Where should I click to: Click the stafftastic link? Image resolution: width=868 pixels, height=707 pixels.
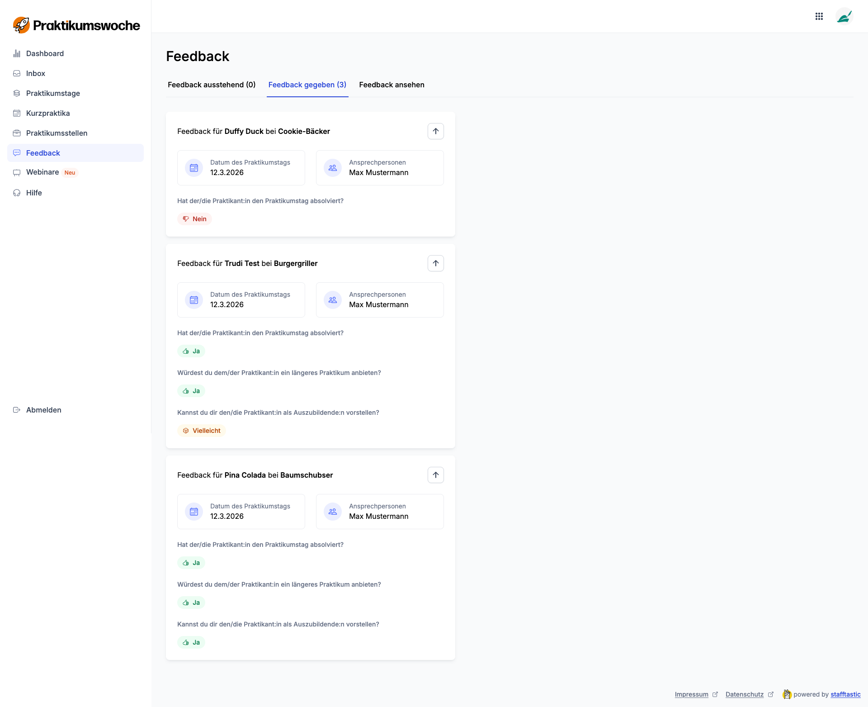(845, 694)
